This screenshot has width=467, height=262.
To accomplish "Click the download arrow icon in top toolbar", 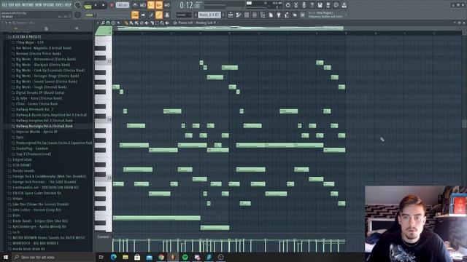I will pos(344,5).
